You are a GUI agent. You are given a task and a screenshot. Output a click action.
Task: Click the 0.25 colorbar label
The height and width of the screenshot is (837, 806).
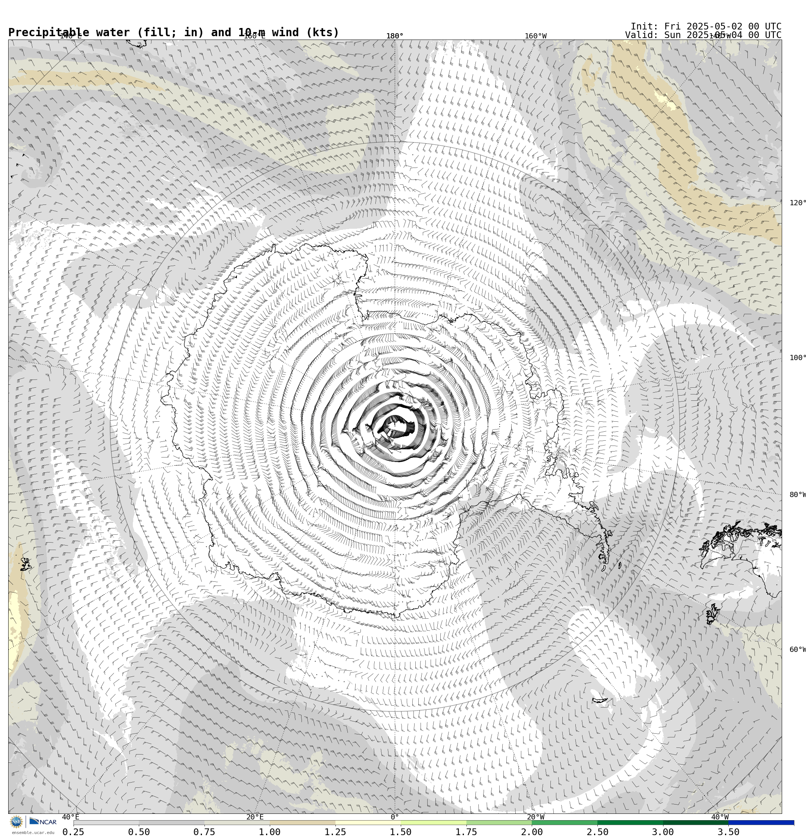click(74, 832)
